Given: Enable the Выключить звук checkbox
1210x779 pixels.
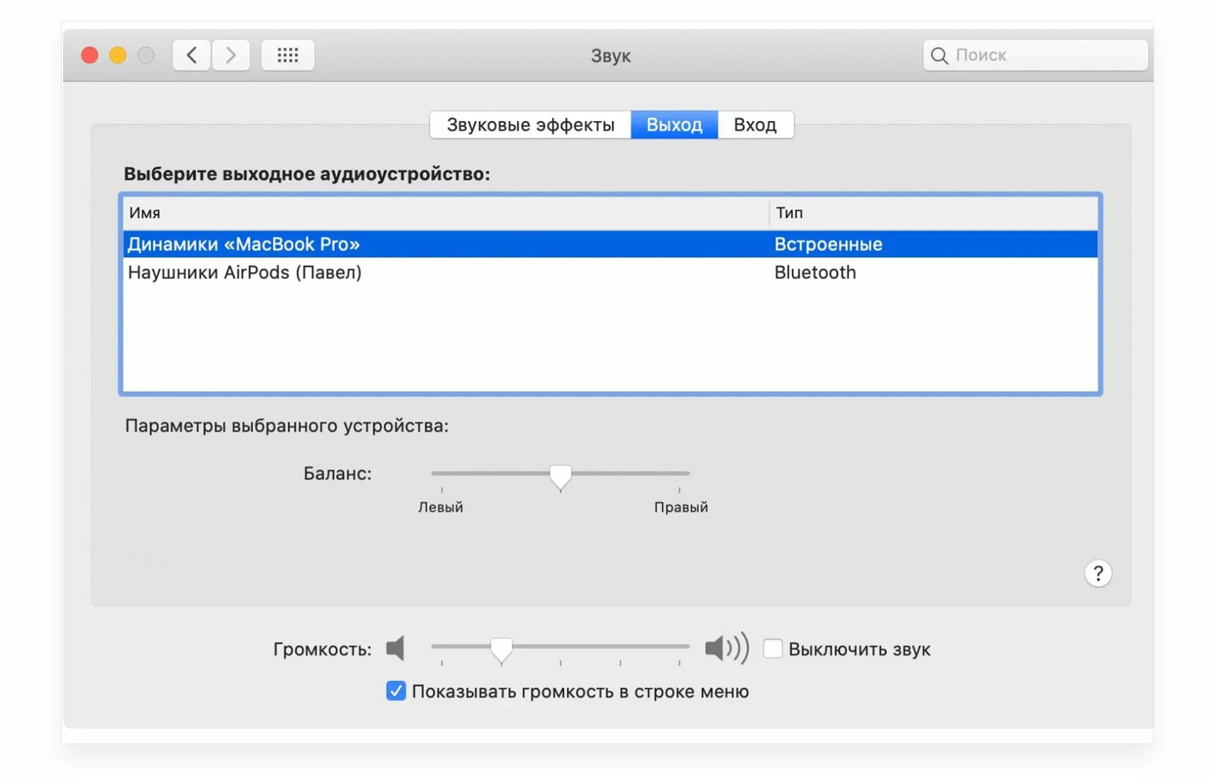Looking at the screenshot, I should click(x=773, y=648).
